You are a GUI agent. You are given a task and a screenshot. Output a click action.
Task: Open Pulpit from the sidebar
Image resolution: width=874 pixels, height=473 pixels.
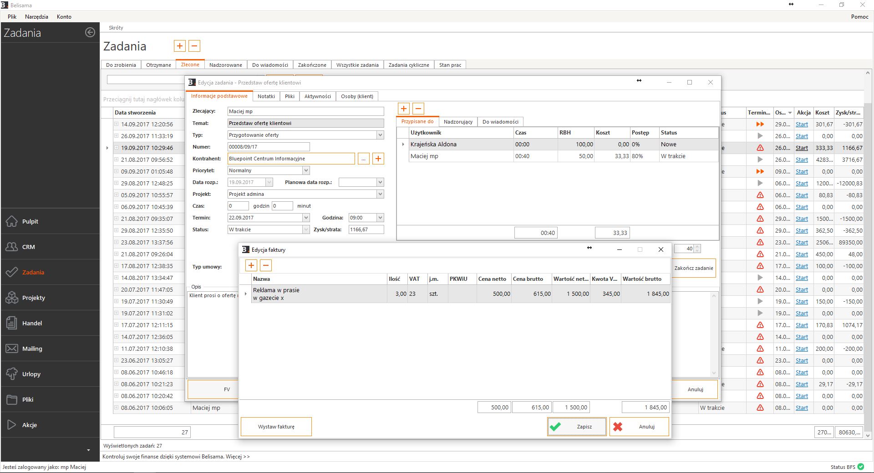[x=30, y=221]
